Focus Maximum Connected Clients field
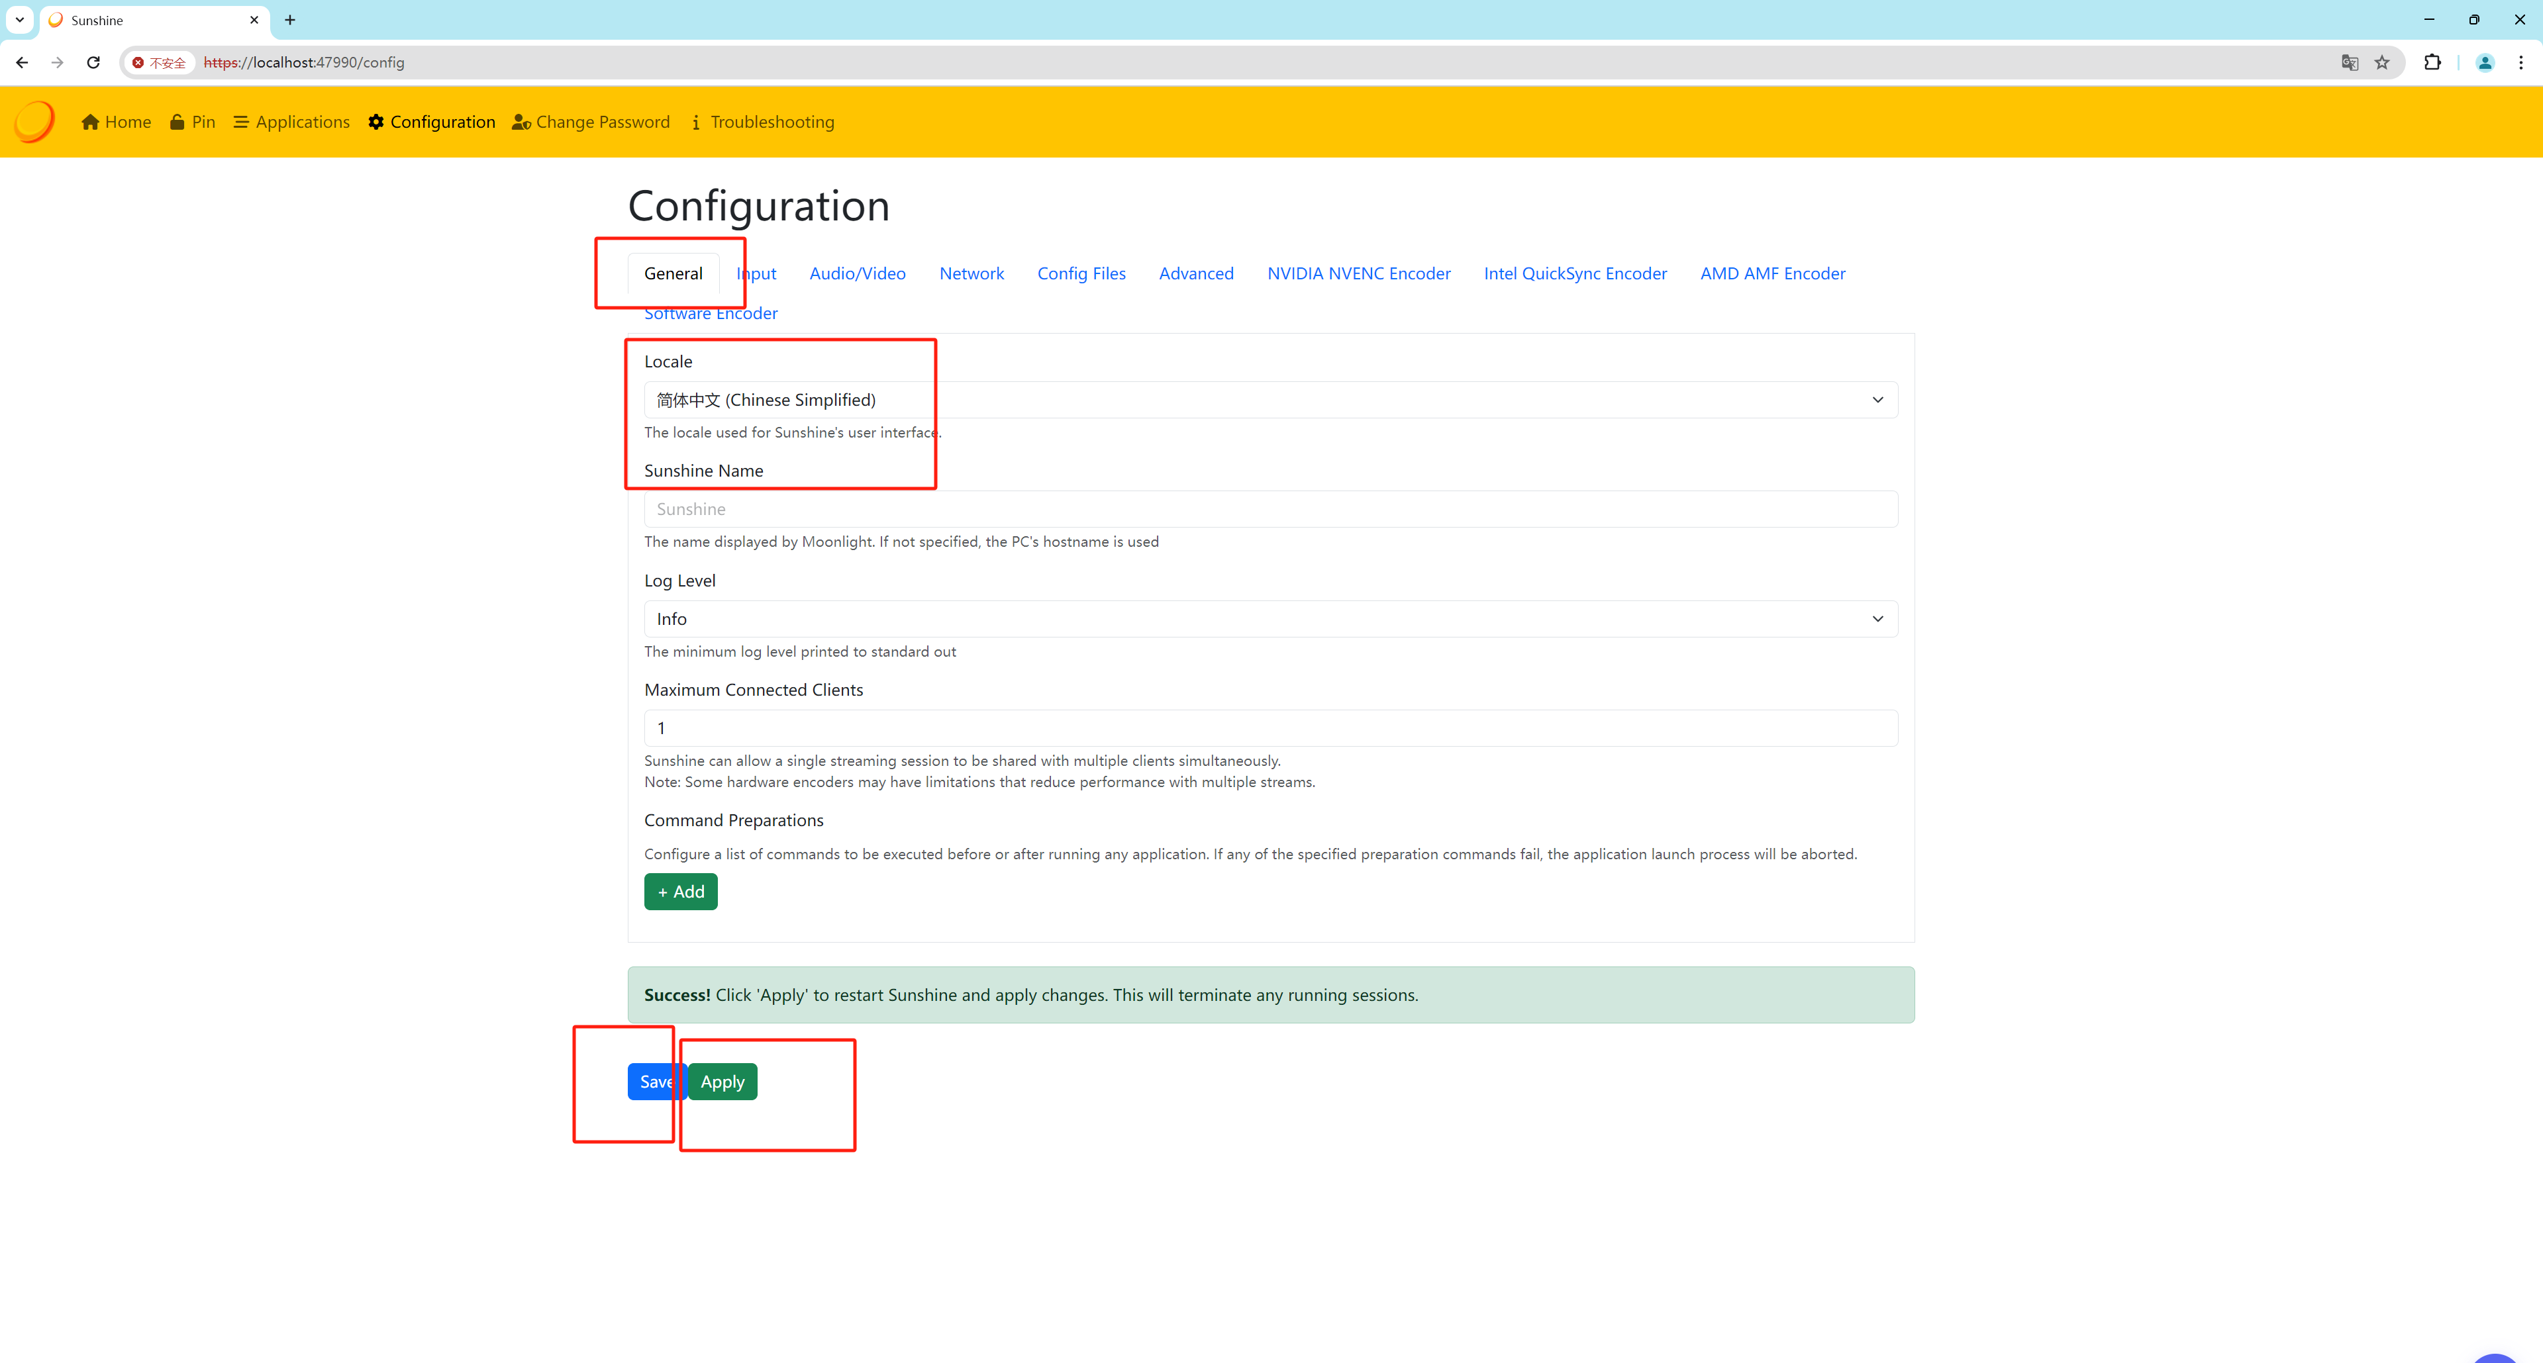The height and width of the screenshot is (1363, 2543). pos(1271,728)
